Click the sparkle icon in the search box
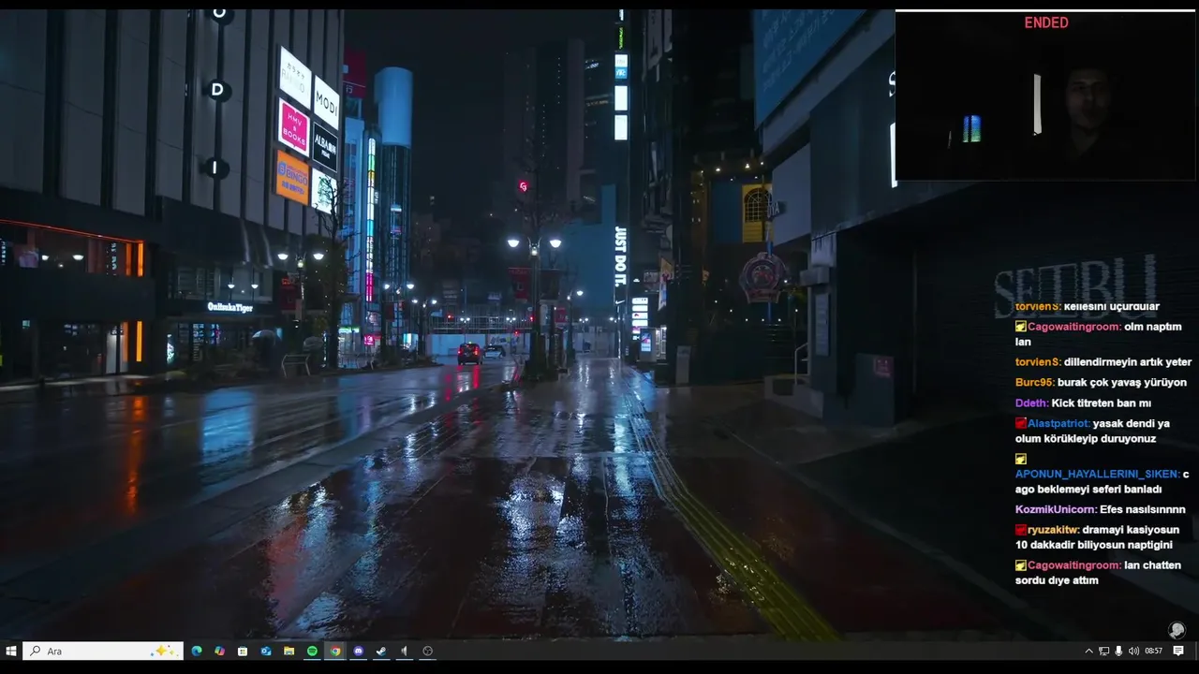Viewport: 1199px width, 674px height. (x=164, y=651)
